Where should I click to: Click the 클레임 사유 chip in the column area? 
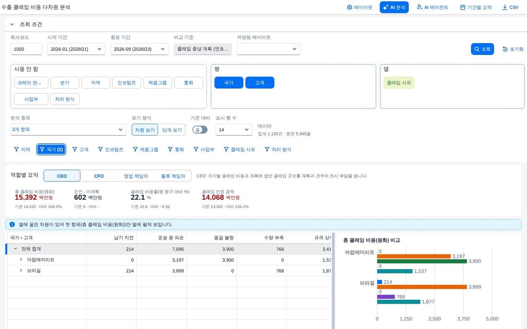click(x=399, y=83)
